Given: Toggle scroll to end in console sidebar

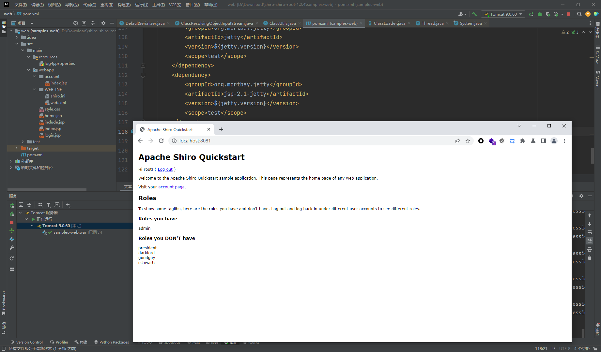Looking at the screenshot, I should point(590,241).
